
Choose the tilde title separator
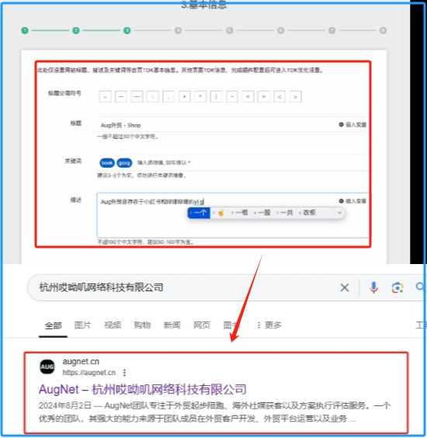232,96
